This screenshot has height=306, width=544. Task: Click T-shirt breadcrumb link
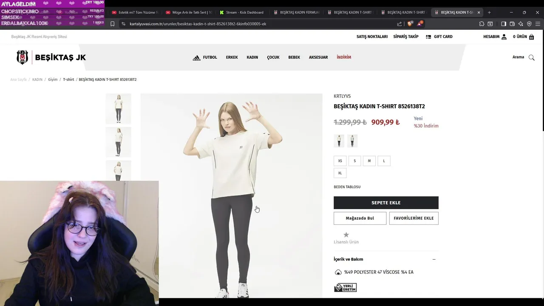tap(68, 79)
